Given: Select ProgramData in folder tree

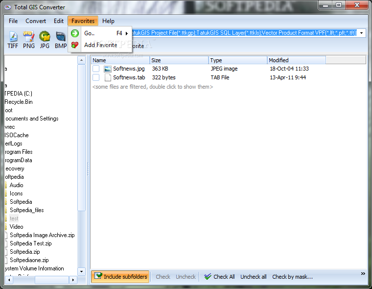Looking at the screenshot, I should 18,160.
